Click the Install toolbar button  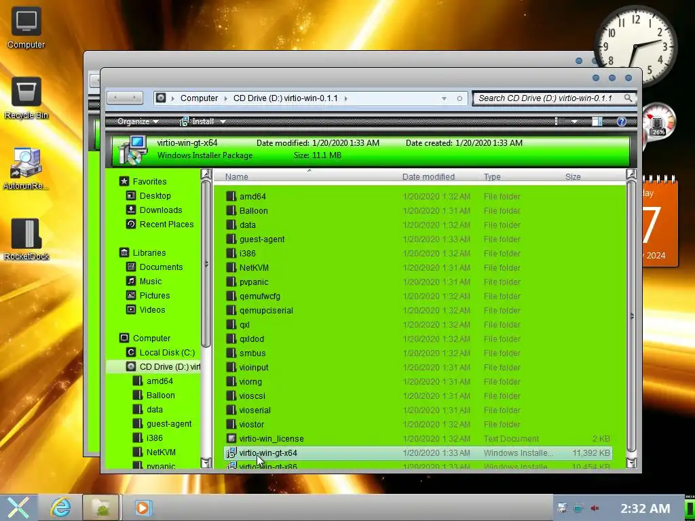point(197,121)
